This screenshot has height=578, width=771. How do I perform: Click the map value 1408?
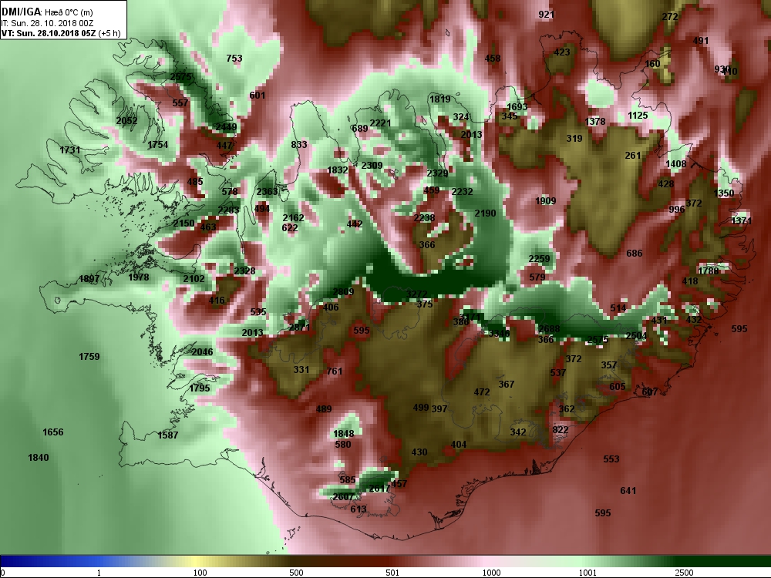[x=676, y=164]
